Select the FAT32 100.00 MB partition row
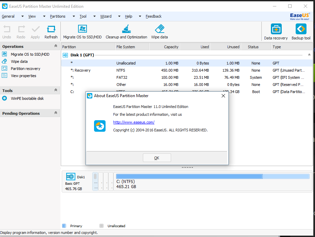 click(187, 77)
